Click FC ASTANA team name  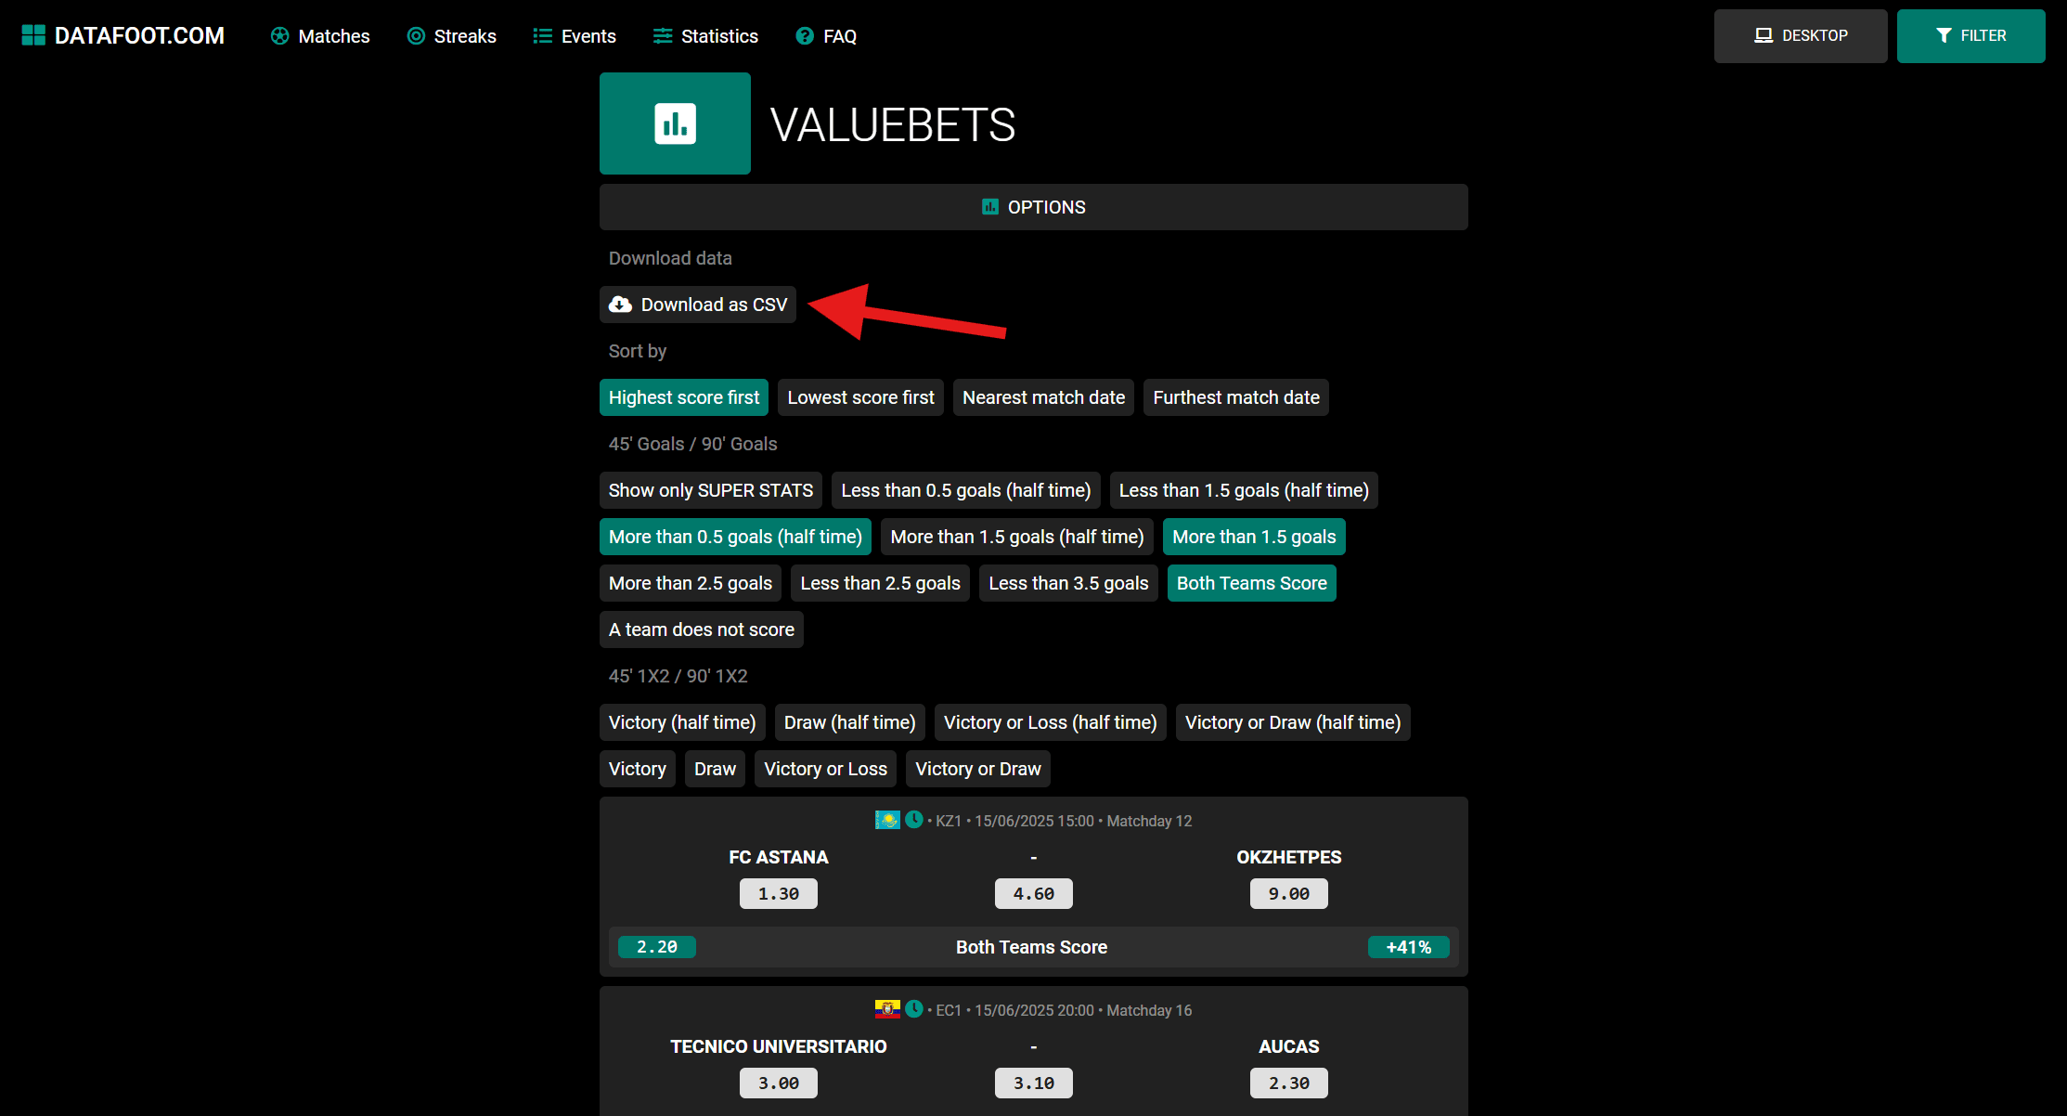(x=779, y=857)
